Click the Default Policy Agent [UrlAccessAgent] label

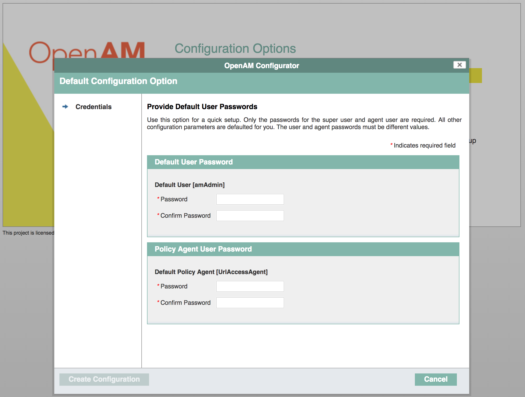click(211, 272)
